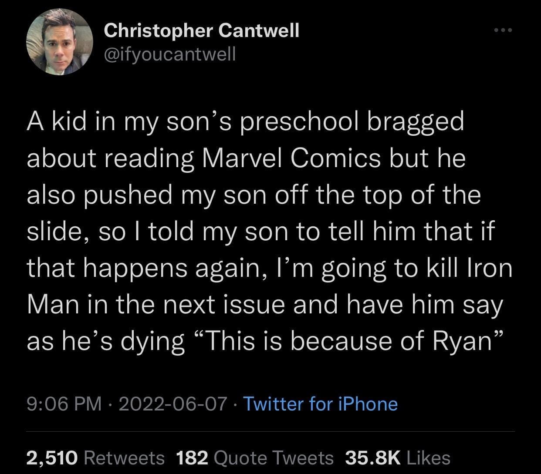The height and width of the screenshot is (474, 541).
Task: Open the Christopher Cantwell display name
Action: click(x=202, y=30)
